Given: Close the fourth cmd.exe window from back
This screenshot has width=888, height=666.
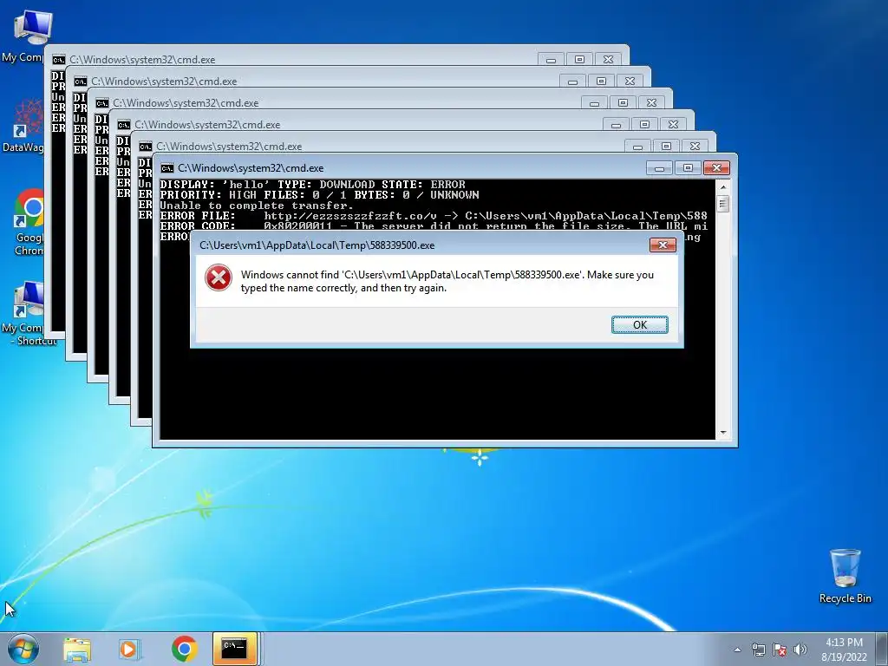Looking at the screenshot, I should click(673, 124).
